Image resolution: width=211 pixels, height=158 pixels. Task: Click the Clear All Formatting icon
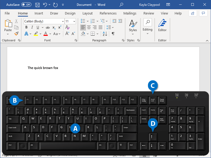pos(67,27)
